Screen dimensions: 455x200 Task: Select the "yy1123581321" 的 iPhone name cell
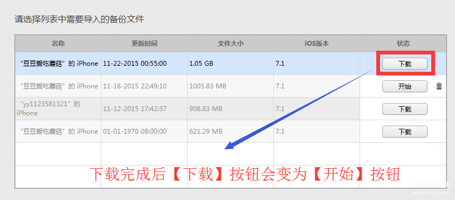[x=58, y=109]
